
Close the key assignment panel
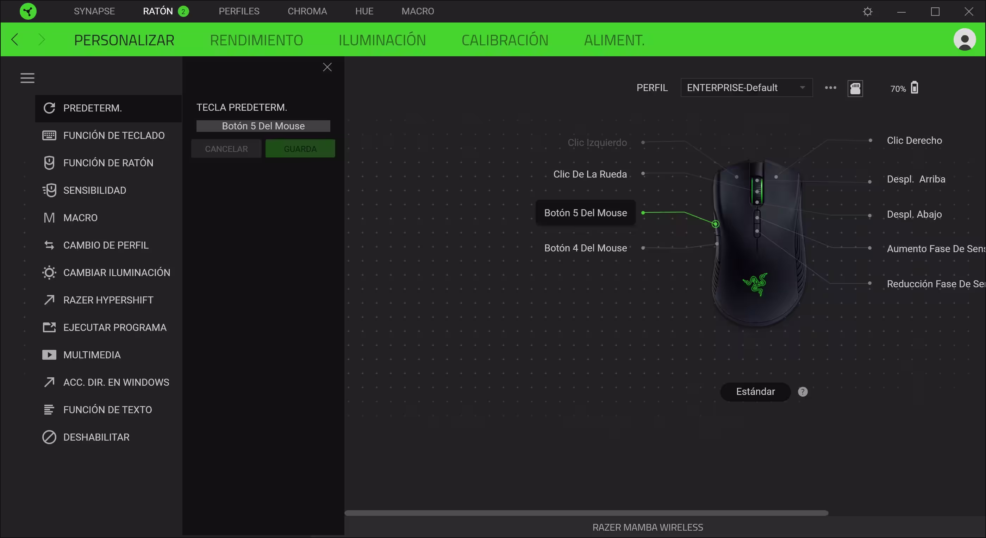tap(327, 67)
